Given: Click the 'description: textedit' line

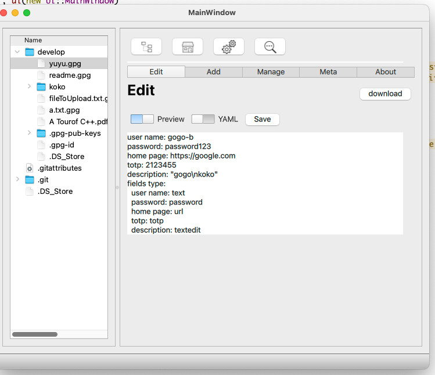Looking at the screenshot, I should tap(166, 230).
